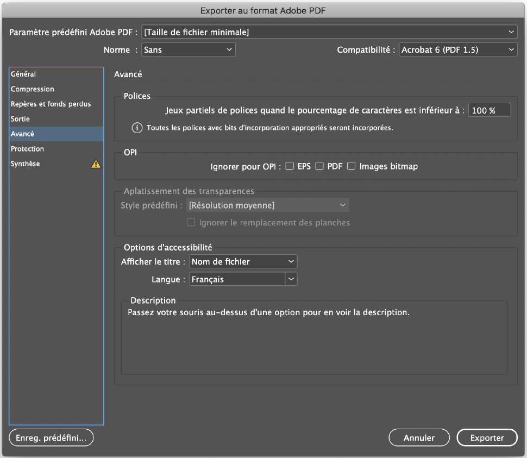
Task: Click the Ignorer pour OPI label
Action: (246, 166)
